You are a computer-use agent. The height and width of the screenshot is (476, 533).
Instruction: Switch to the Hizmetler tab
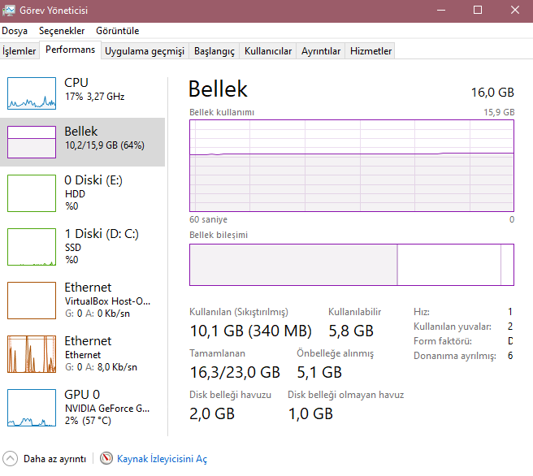coord(370,51)
